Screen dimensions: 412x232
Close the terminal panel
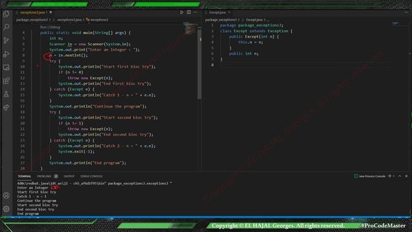click(406, 176)
